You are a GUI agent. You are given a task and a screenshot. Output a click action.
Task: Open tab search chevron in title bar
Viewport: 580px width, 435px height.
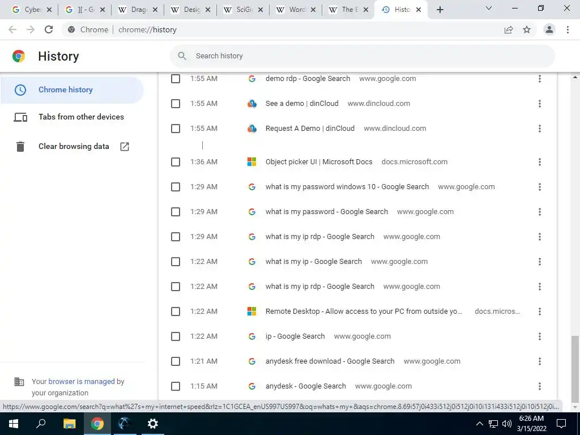click(489, 8)
